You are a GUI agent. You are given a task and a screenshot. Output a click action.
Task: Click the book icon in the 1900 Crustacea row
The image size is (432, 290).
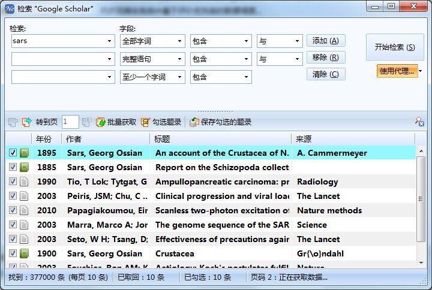(x=24, y=253)
